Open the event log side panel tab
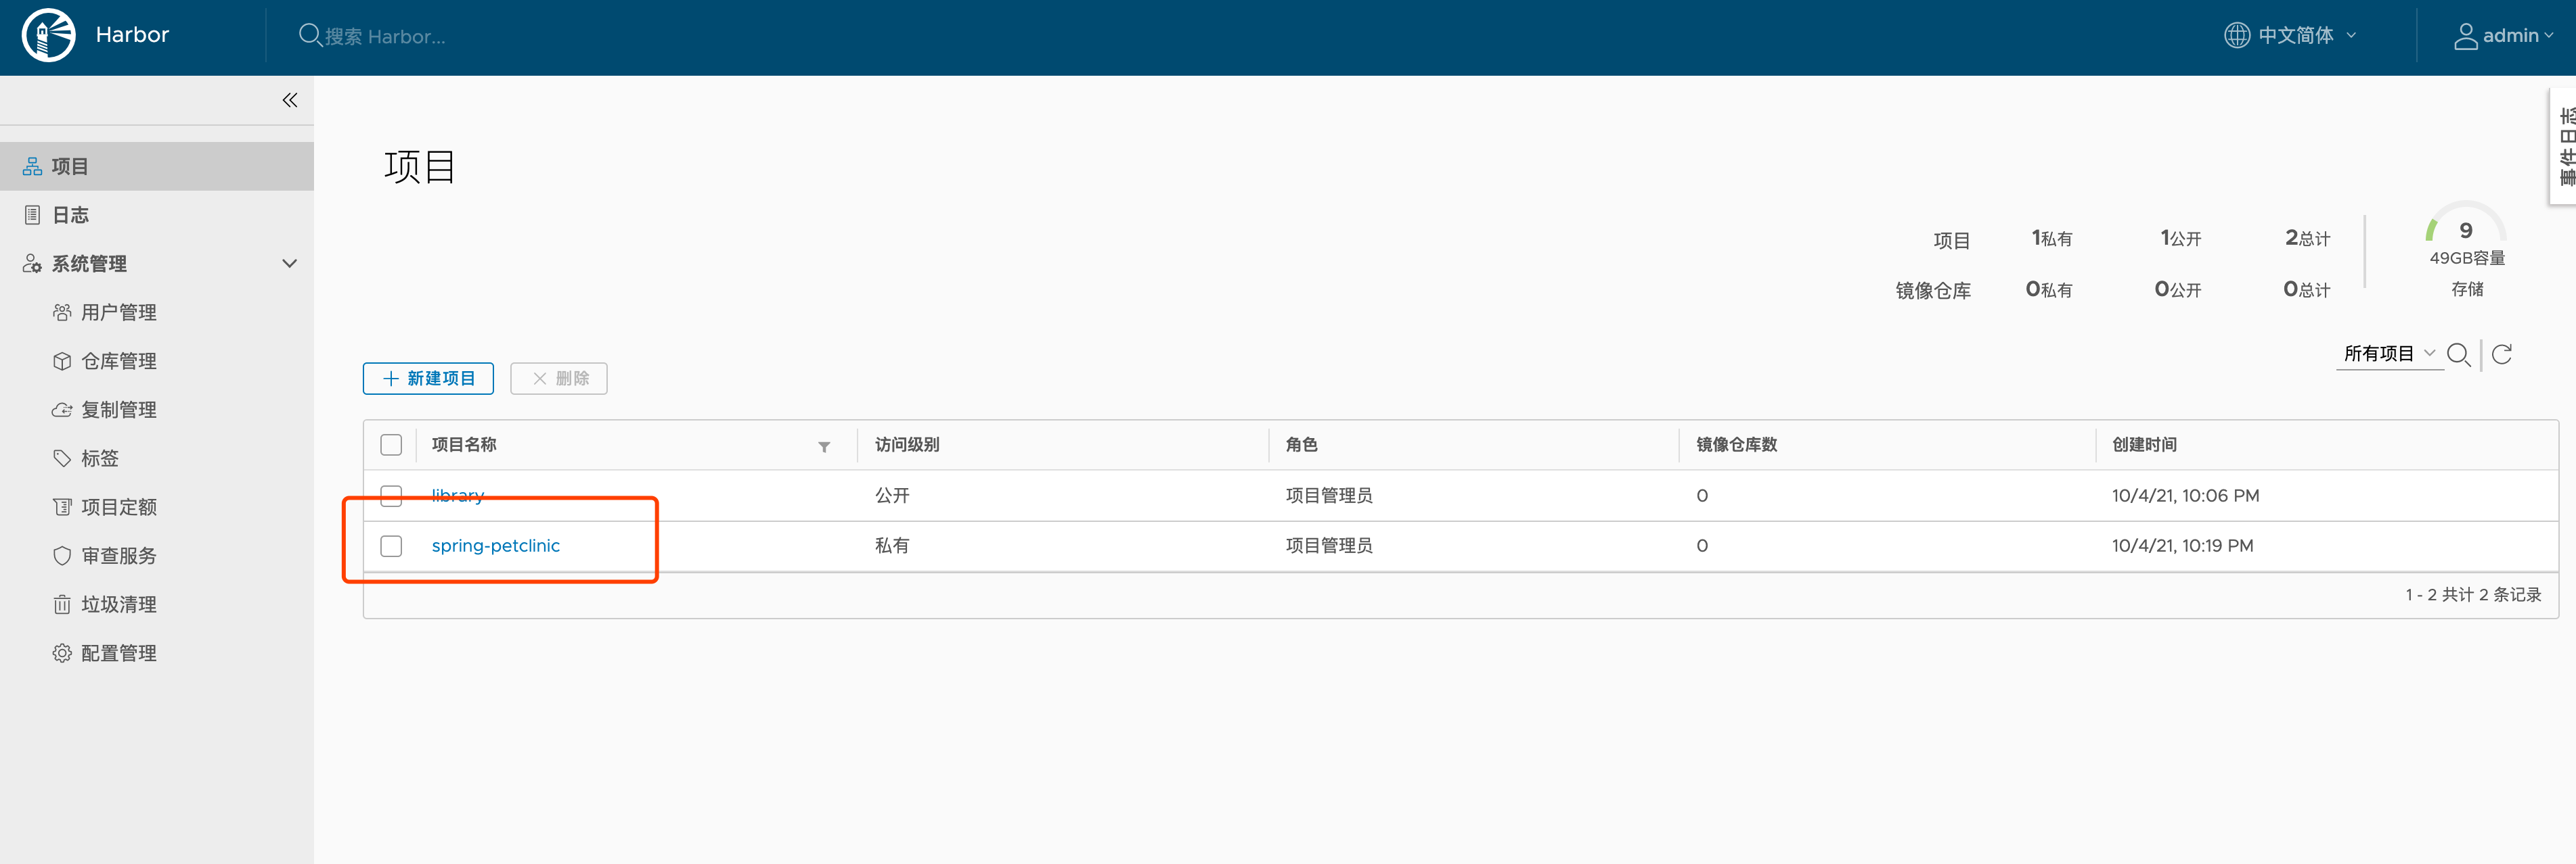Viewport: 2576px width, 864px height. click(x=2565, y=147)
